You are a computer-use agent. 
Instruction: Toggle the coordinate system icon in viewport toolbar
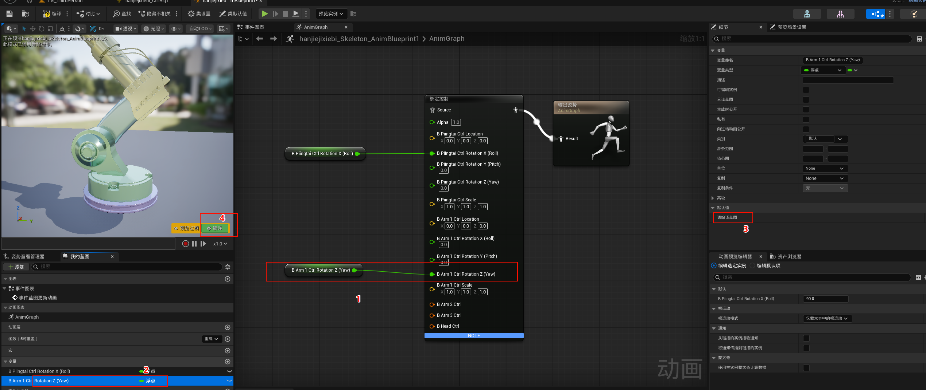[62, 29]
